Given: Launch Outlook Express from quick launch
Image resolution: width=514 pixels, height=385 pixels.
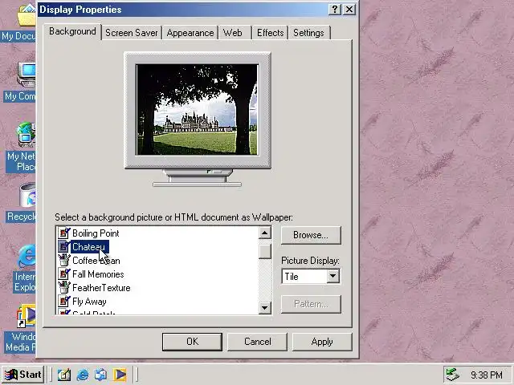Looking at the screenshot, I should coord(100,375).
